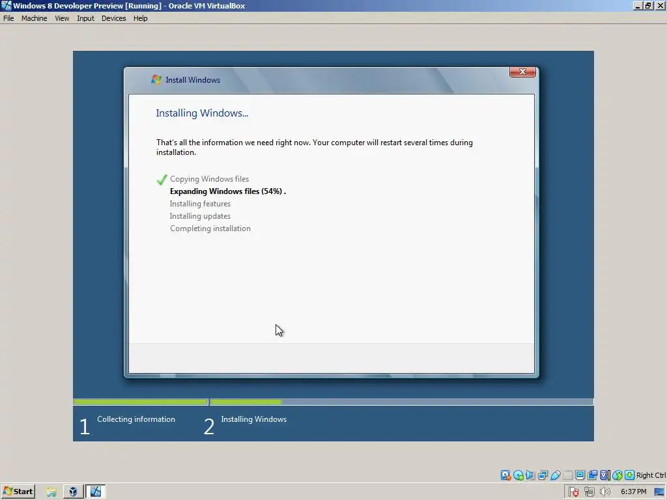Image resolution: width=667 pixels, height=500 pixels.
Task: Click the video capture status icon
Action: click(x=592, y=475)
